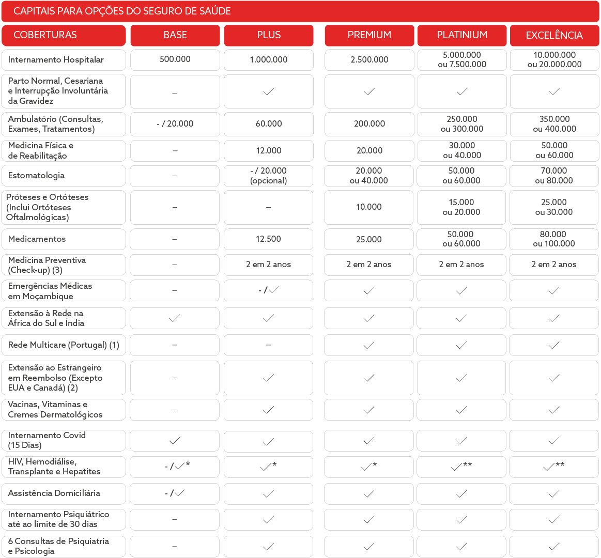Select the PLATINIUM plan header
This screenshot has width=601, height=558.
pyautogui.click(x=463, y=35)
